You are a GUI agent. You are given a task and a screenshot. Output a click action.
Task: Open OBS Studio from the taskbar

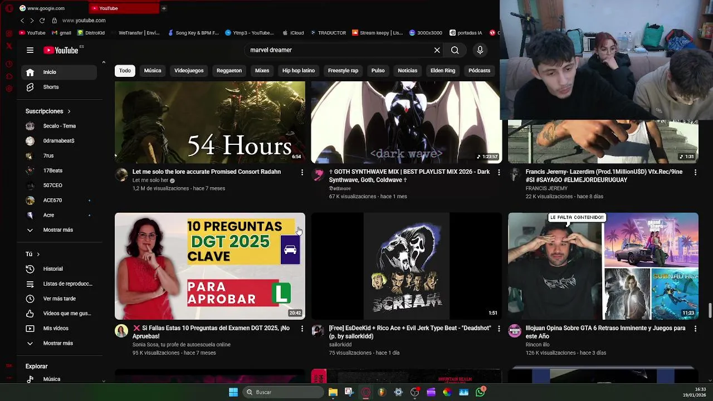coord(414,392)
